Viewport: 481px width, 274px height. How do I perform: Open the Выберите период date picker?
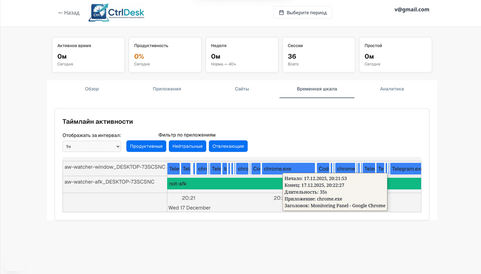[303, 13]
